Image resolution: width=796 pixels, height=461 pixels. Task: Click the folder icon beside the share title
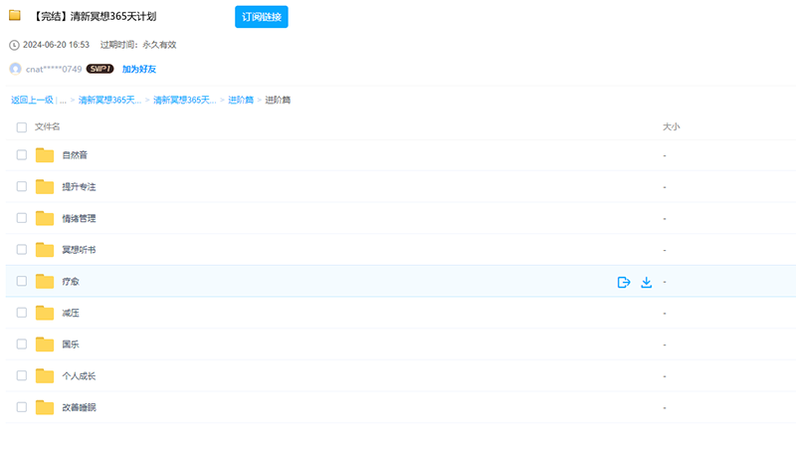pos(15,16)
